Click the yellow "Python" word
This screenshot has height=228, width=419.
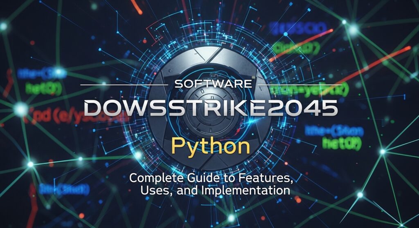point(211,148)
